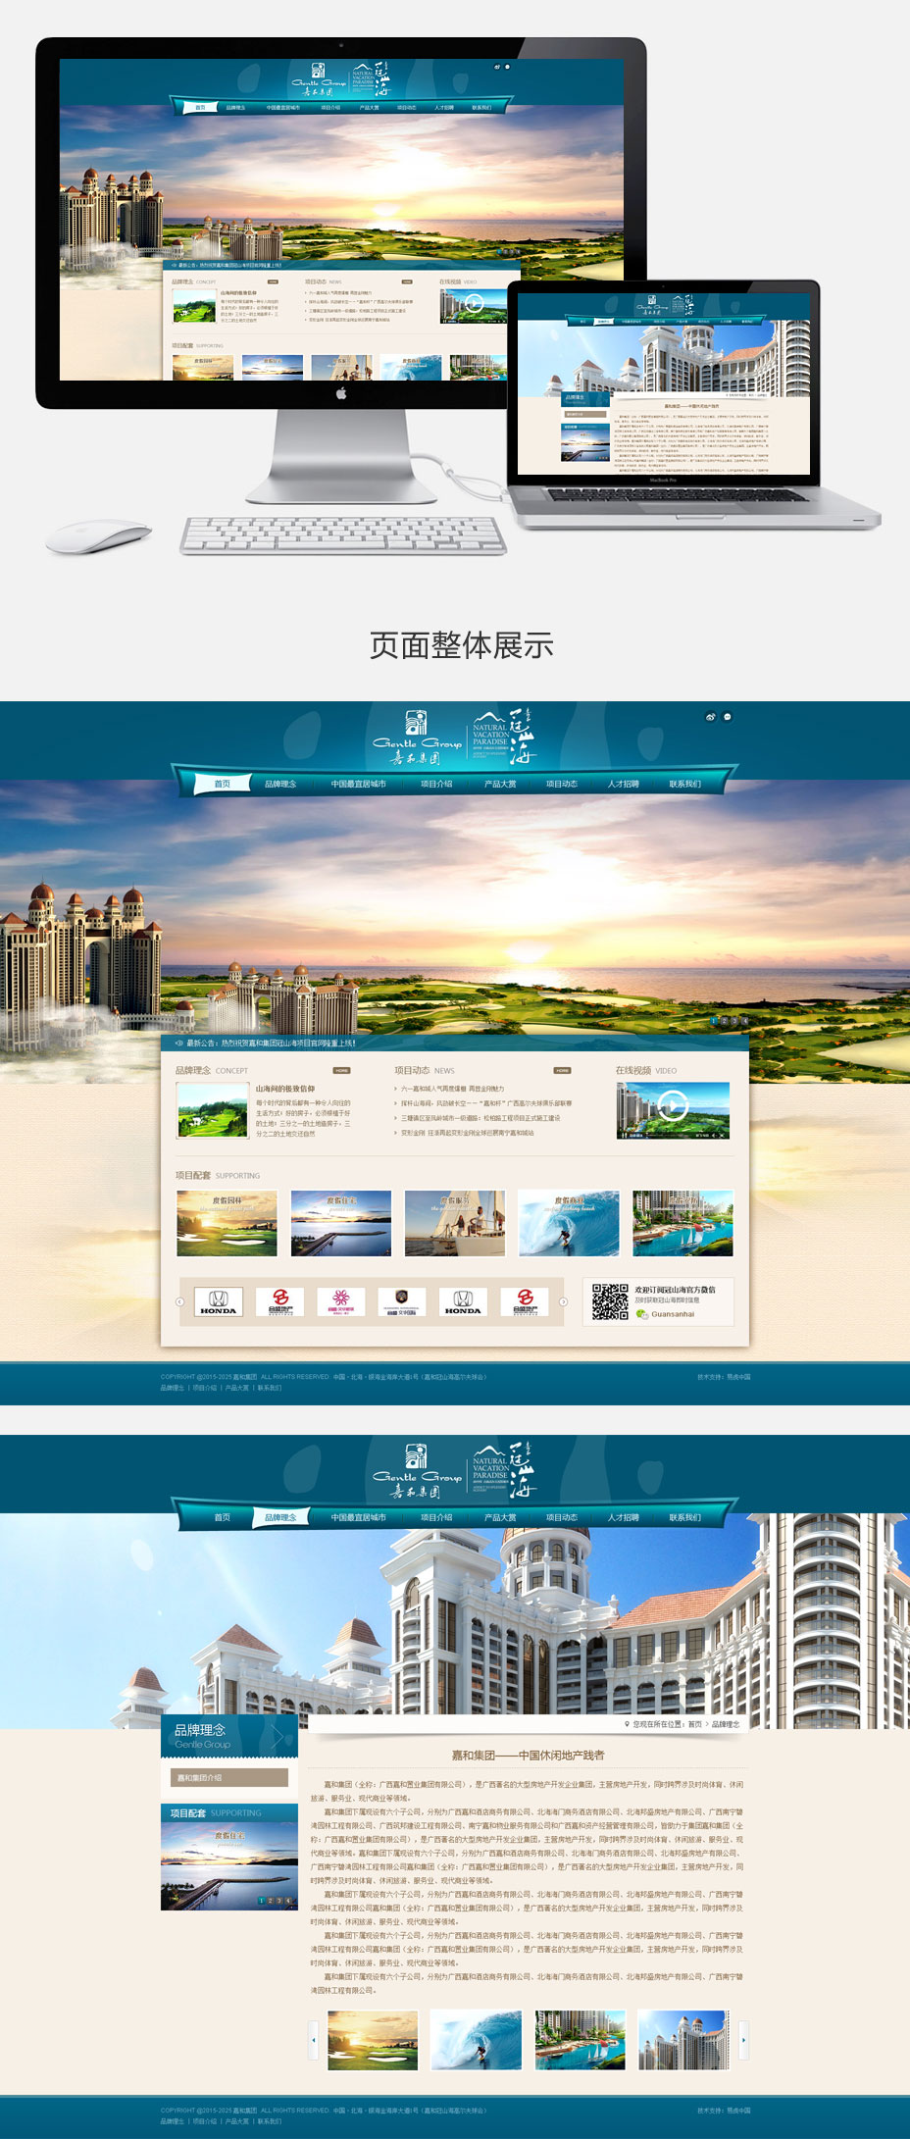Select slide 4 dot on home banner

(743, 1021)
